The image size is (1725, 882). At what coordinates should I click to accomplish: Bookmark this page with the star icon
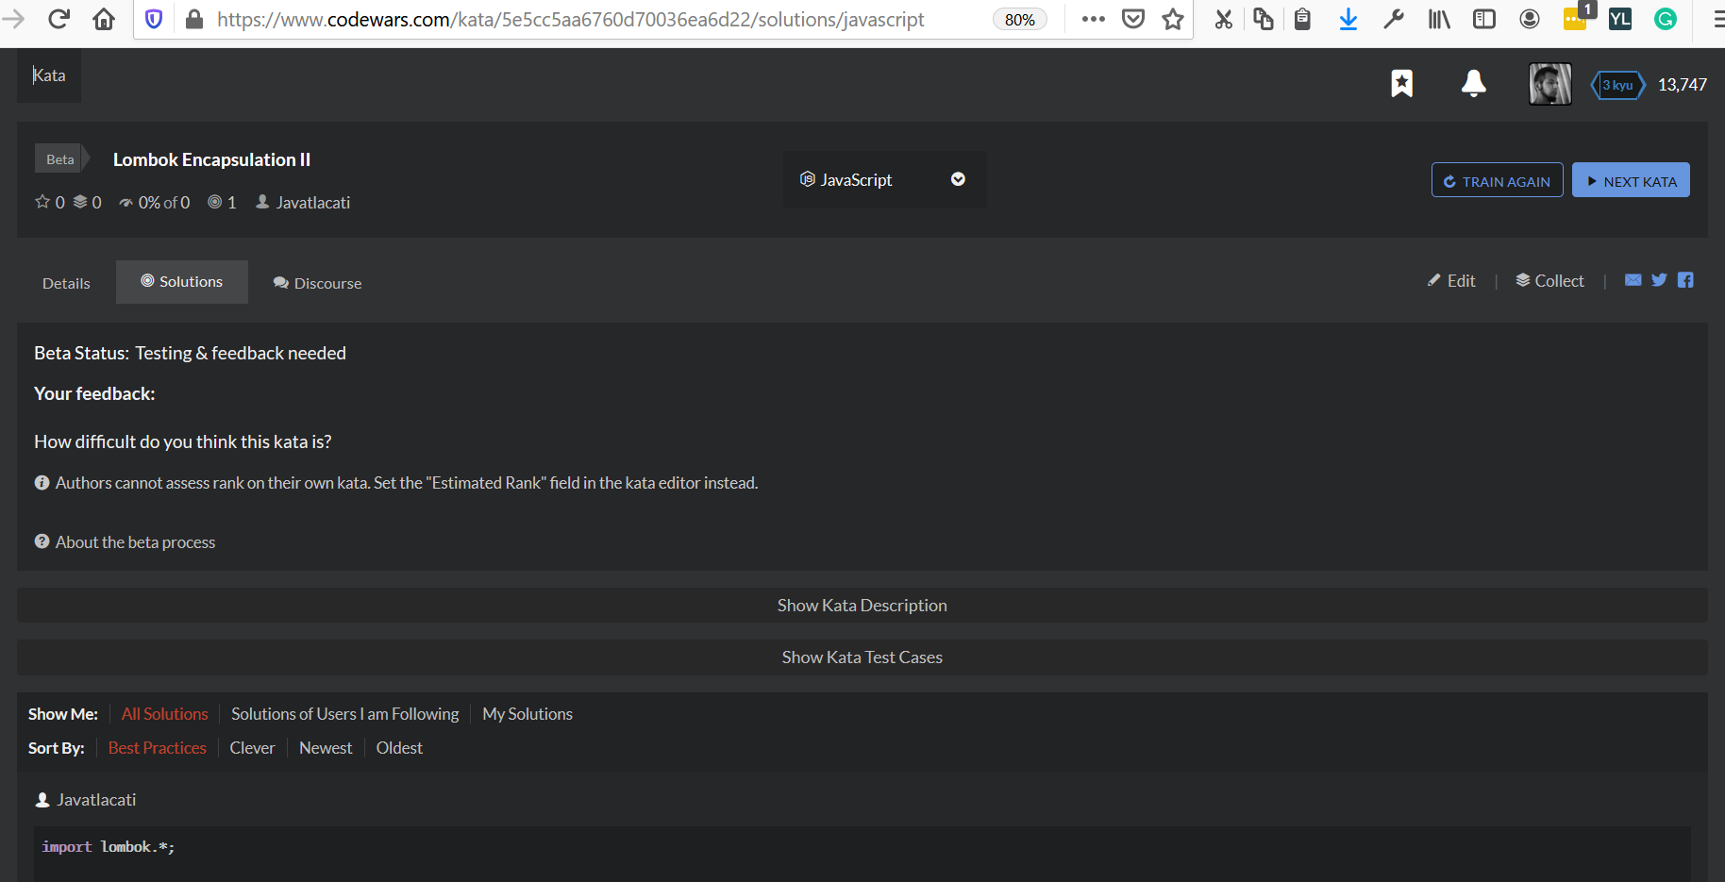[1173, 19]
